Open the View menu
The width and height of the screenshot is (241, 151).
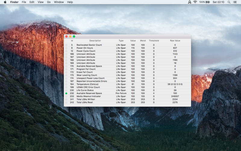click(x=41, y=2)
